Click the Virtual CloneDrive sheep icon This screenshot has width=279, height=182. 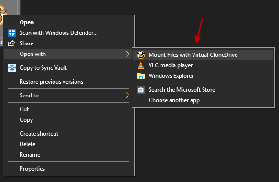(141, 55)
